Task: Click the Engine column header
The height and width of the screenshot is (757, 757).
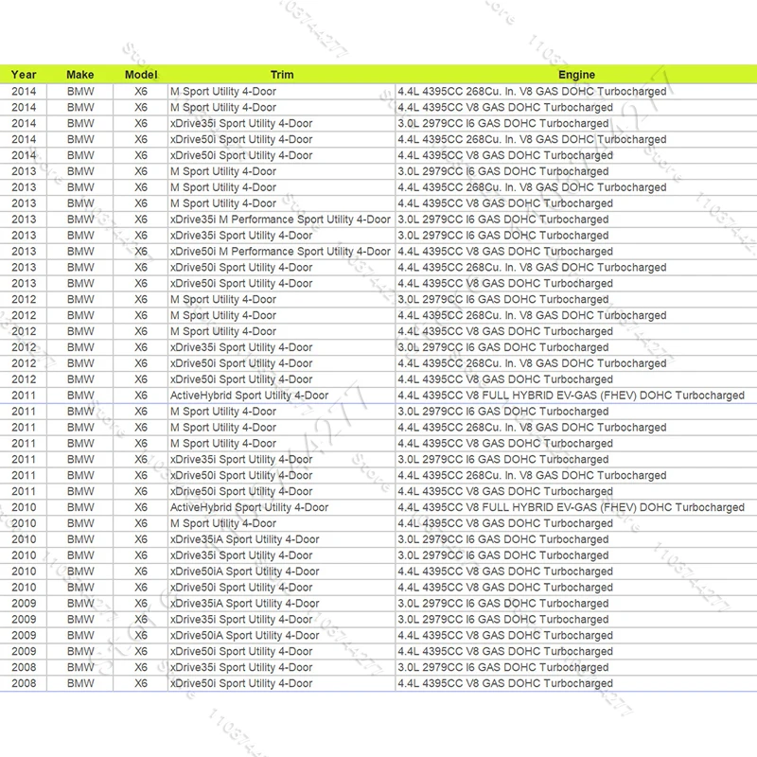Action: click(x=576, y=75)
